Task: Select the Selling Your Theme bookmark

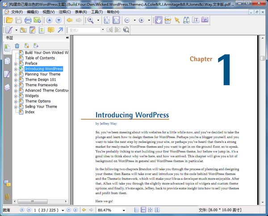Action: click(41, 107)
